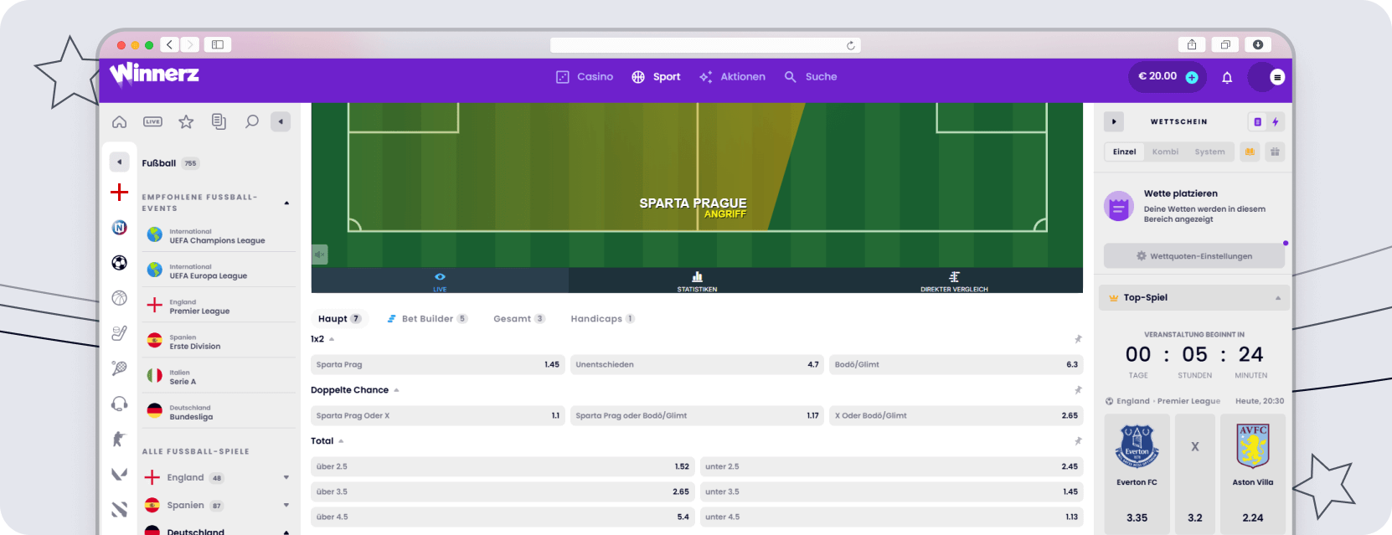This screenshot has height=535, width=1392.
Task: Open the notifications bell
Action: (x=1227, y=77)
